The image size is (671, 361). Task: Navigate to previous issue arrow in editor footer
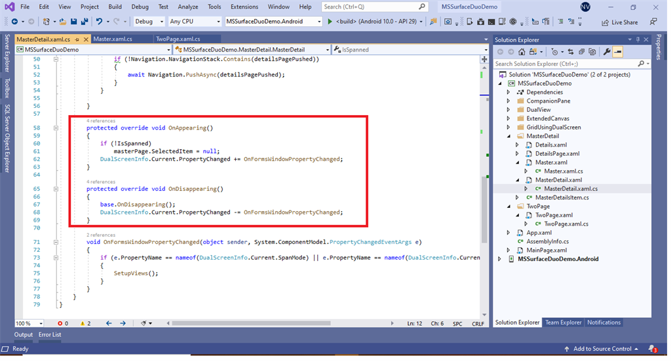109,324
